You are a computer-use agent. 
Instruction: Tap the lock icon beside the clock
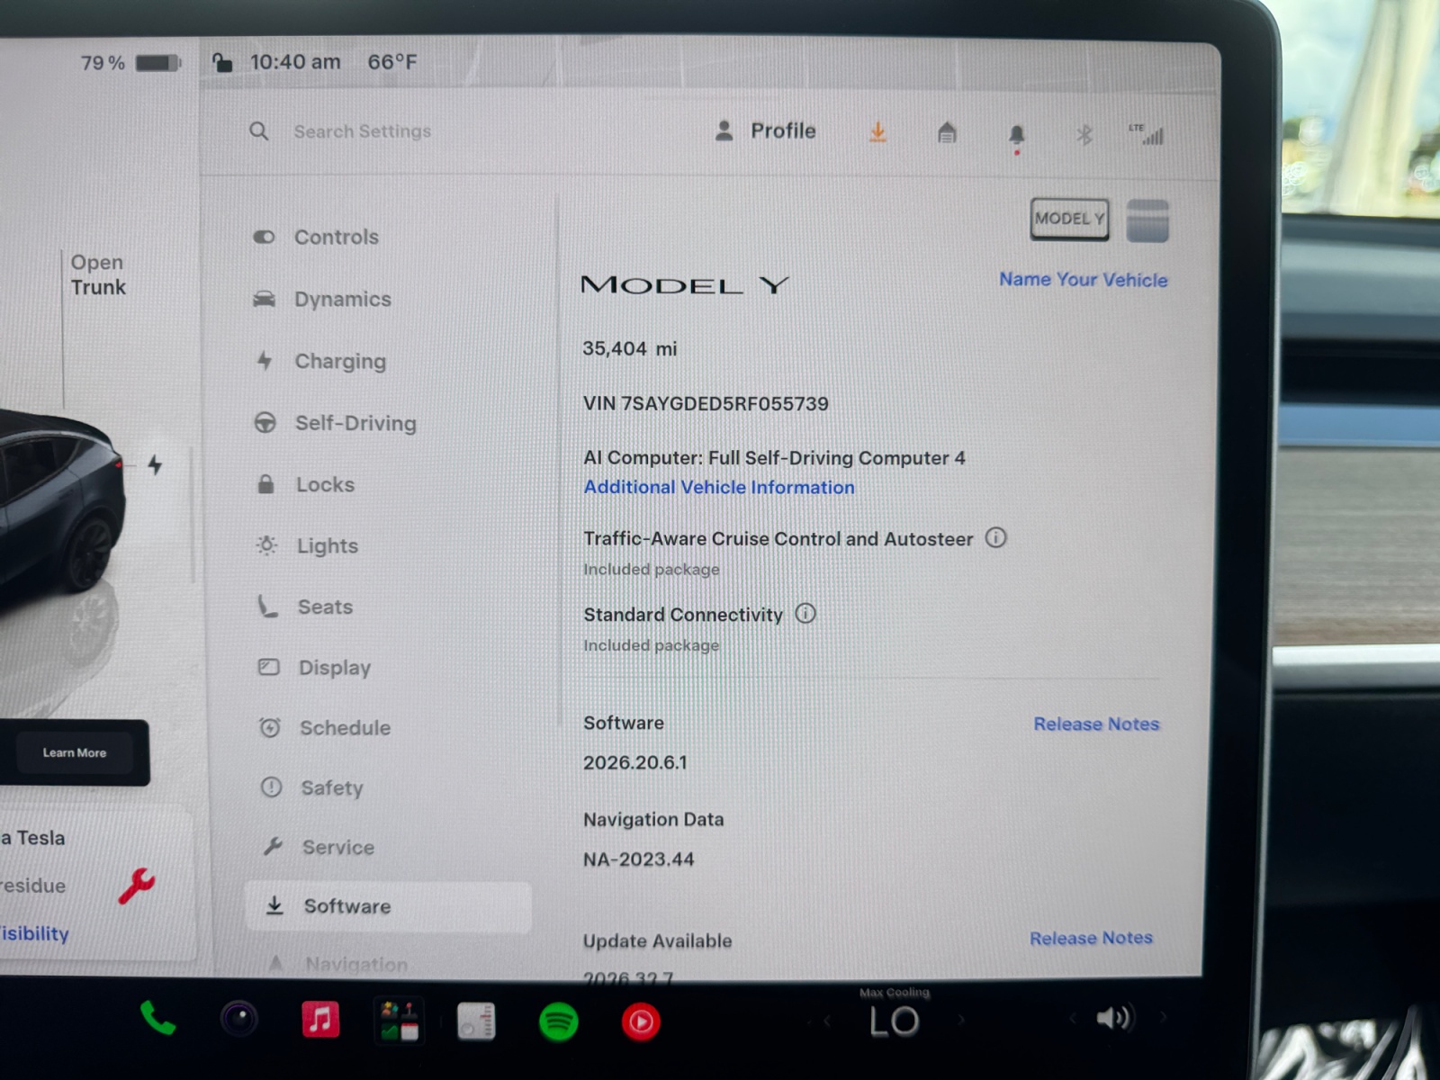[222, 62]
